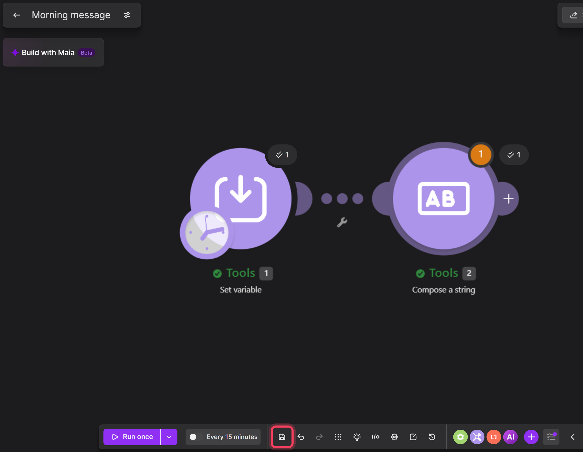
Task: Click the green flow control icon
Action: (460, 437)
